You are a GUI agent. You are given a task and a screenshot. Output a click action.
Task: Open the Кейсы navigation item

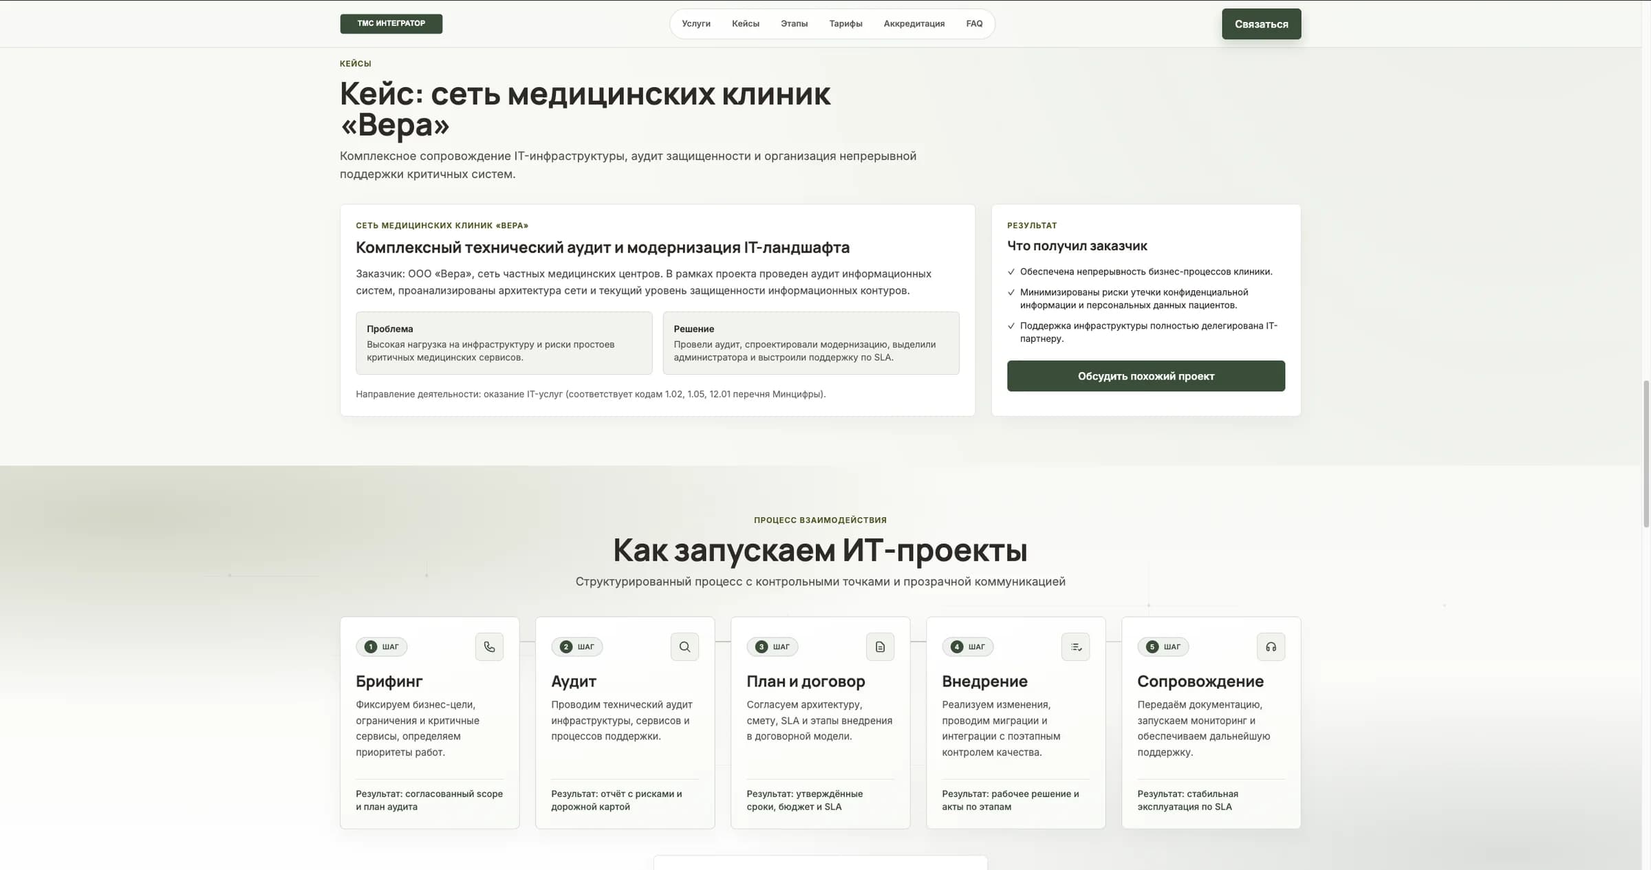(x=746, y=23)
